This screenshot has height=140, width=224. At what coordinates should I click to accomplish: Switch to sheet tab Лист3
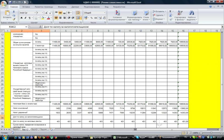(x=34, y=130)
